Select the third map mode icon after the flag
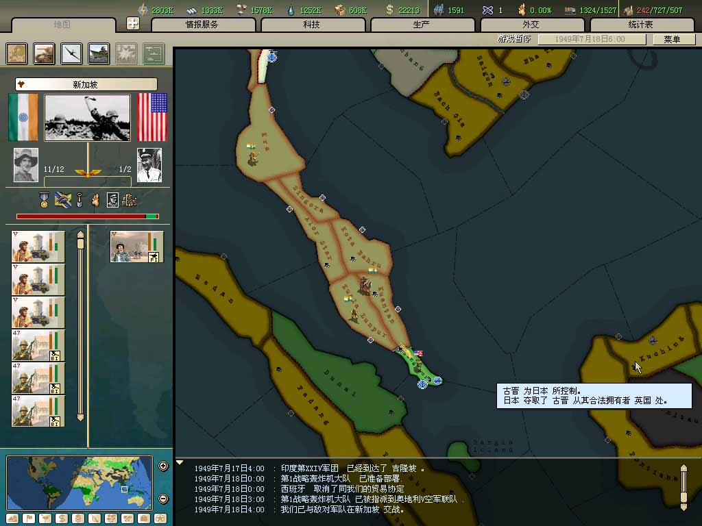702x526 pixels. point(45,518)
